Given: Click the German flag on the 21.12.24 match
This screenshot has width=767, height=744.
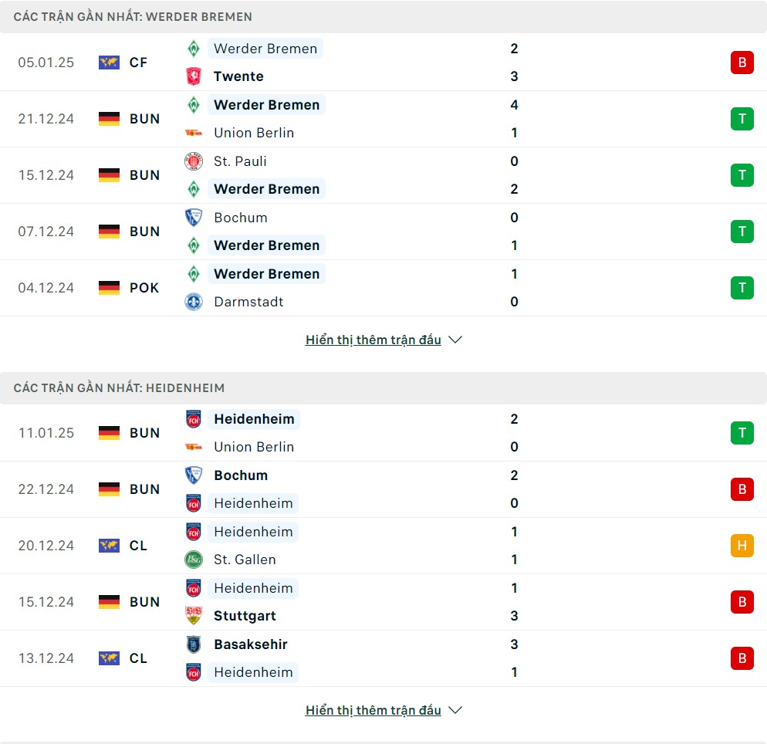Looking at the screenshot, I should [x=109, y=119].
